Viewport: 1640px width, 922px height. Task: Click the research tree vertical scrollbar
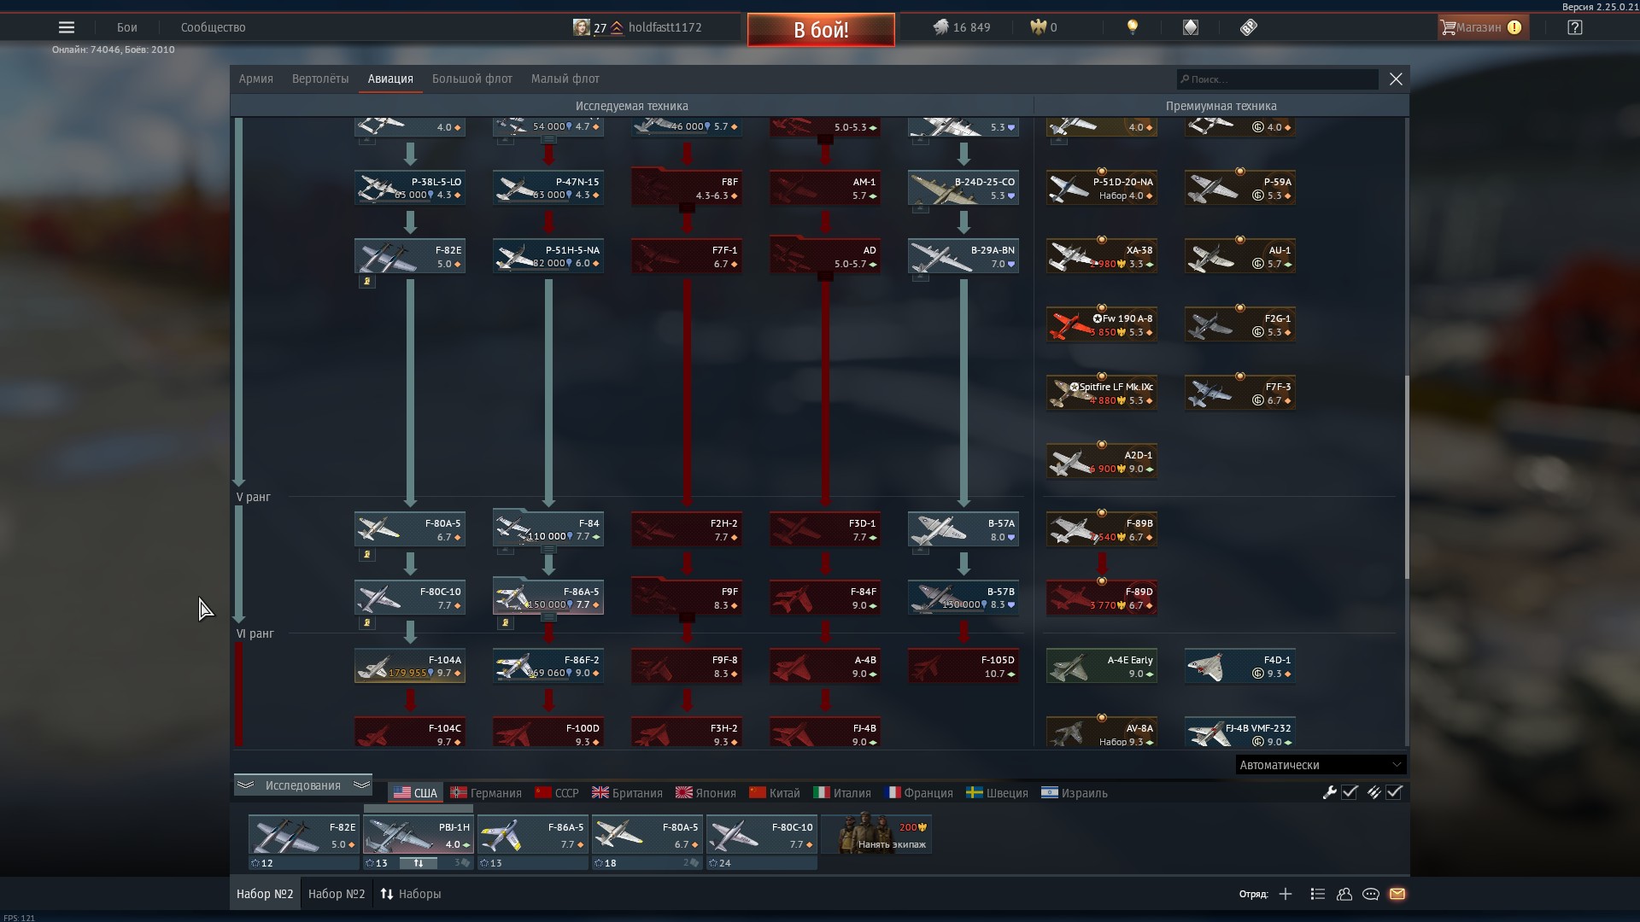(1406, 478)
